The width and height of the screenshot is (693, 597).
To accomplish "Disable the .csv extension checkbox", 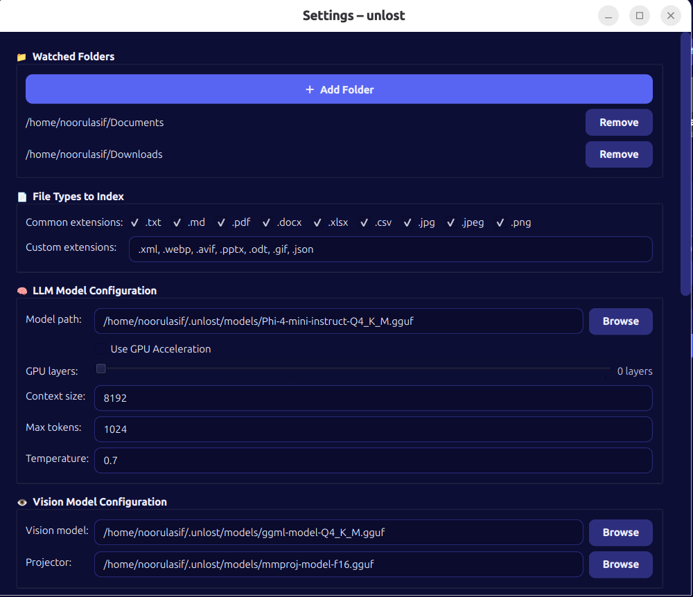I will pos(365,222).
